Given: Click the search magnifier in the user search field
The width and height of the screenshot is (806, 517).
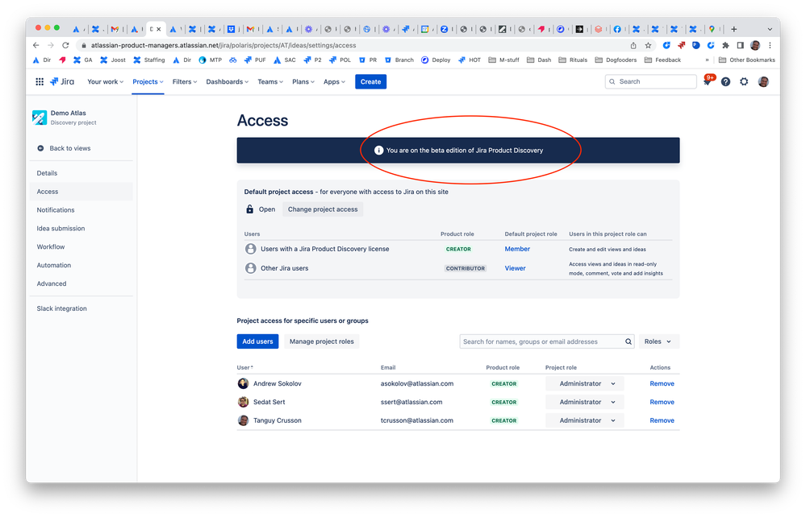Looking at the screenshot, I should (629, 341).
